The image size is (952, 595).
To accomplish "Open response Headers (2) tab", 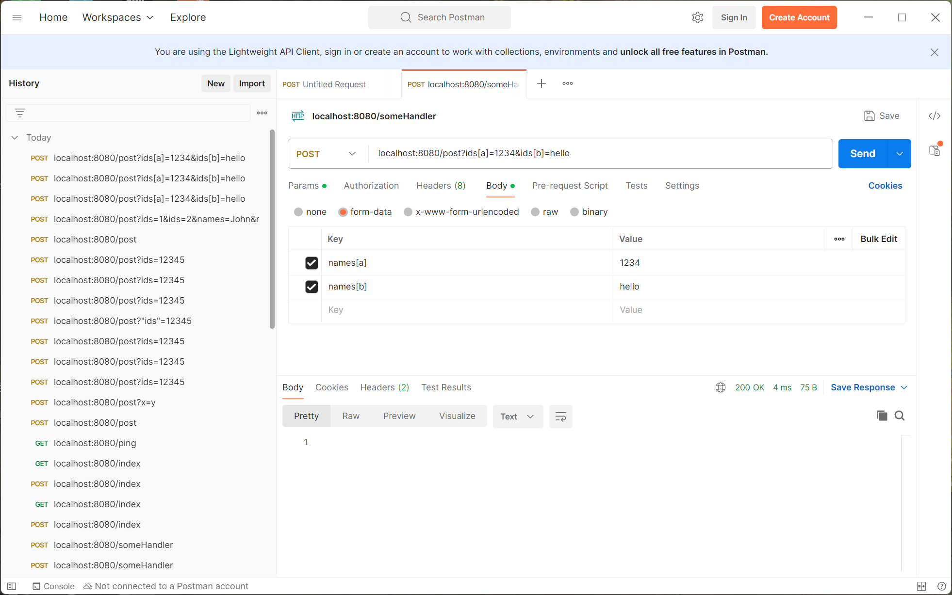I will (384, 387).
